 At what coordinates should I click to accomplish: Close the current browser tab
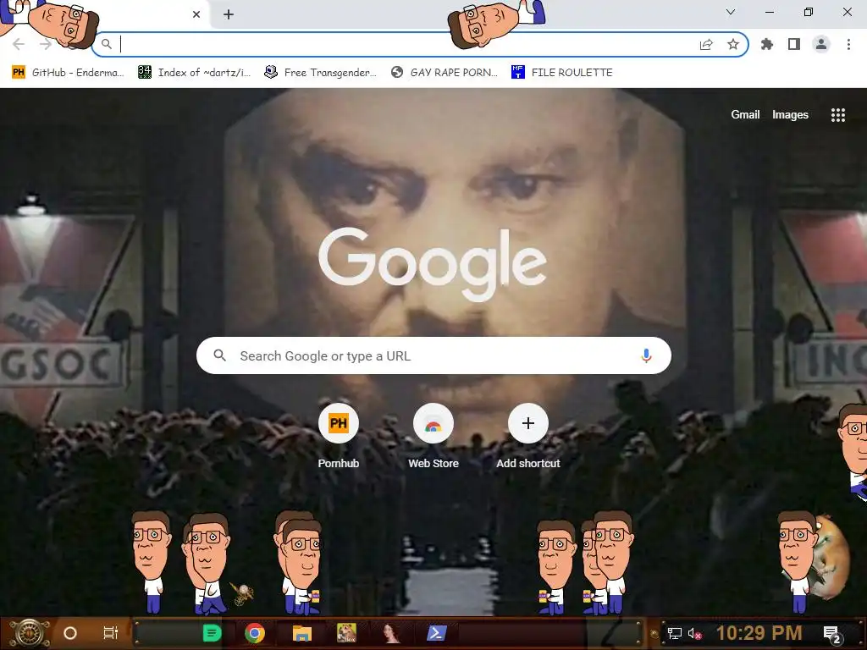196,14
